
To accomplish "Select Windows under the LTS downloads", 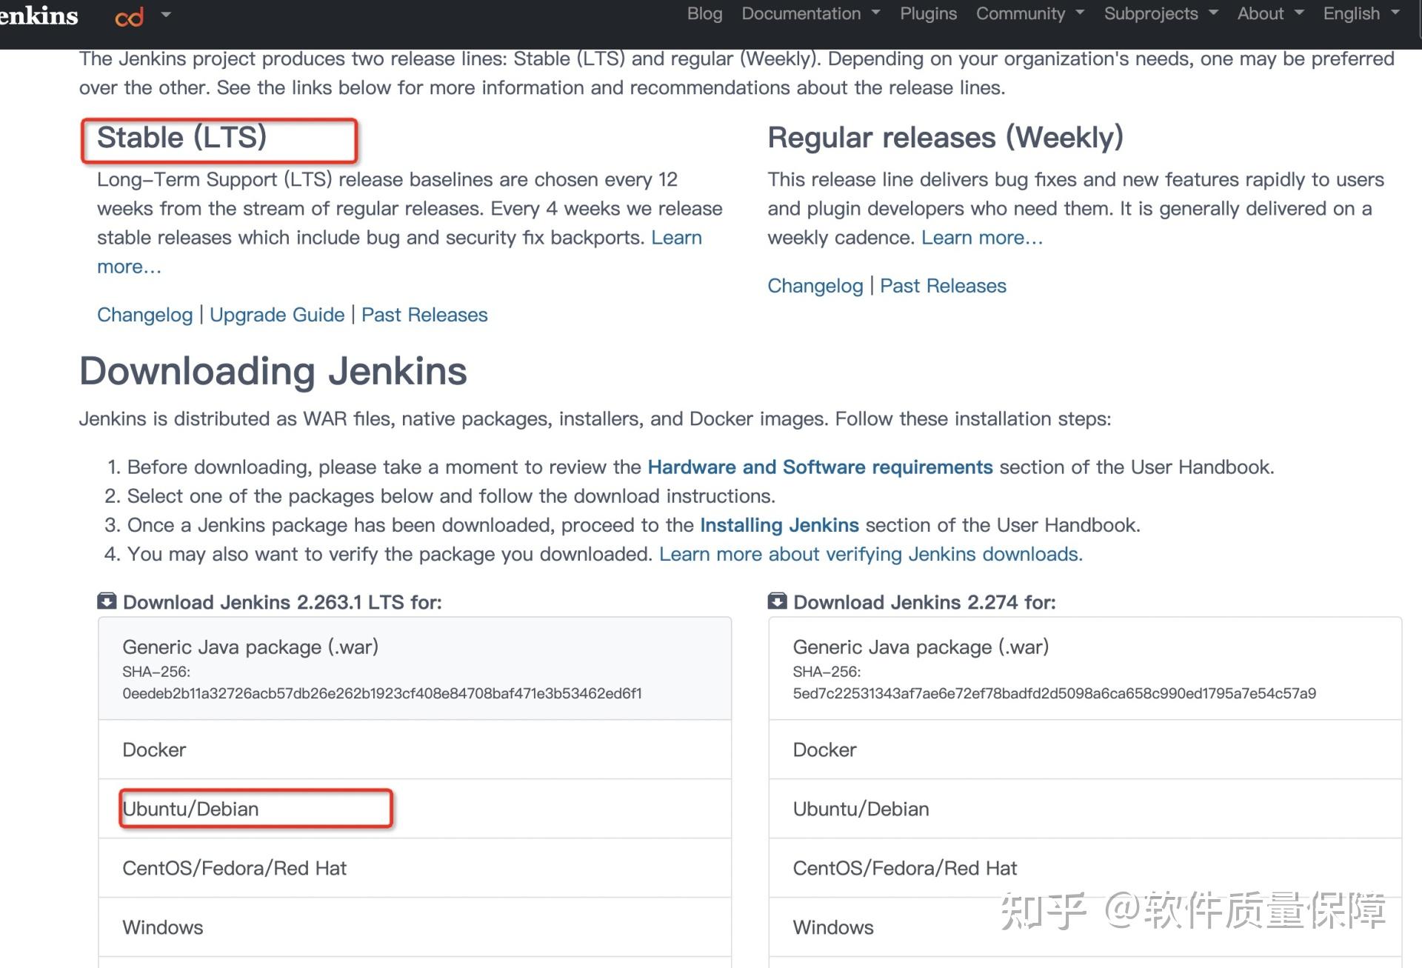I will 415,927.
